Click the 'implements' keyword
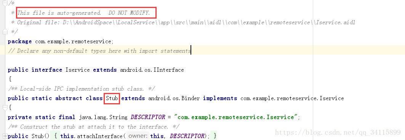This screenshot has height=140, width=405. point(220,98)
